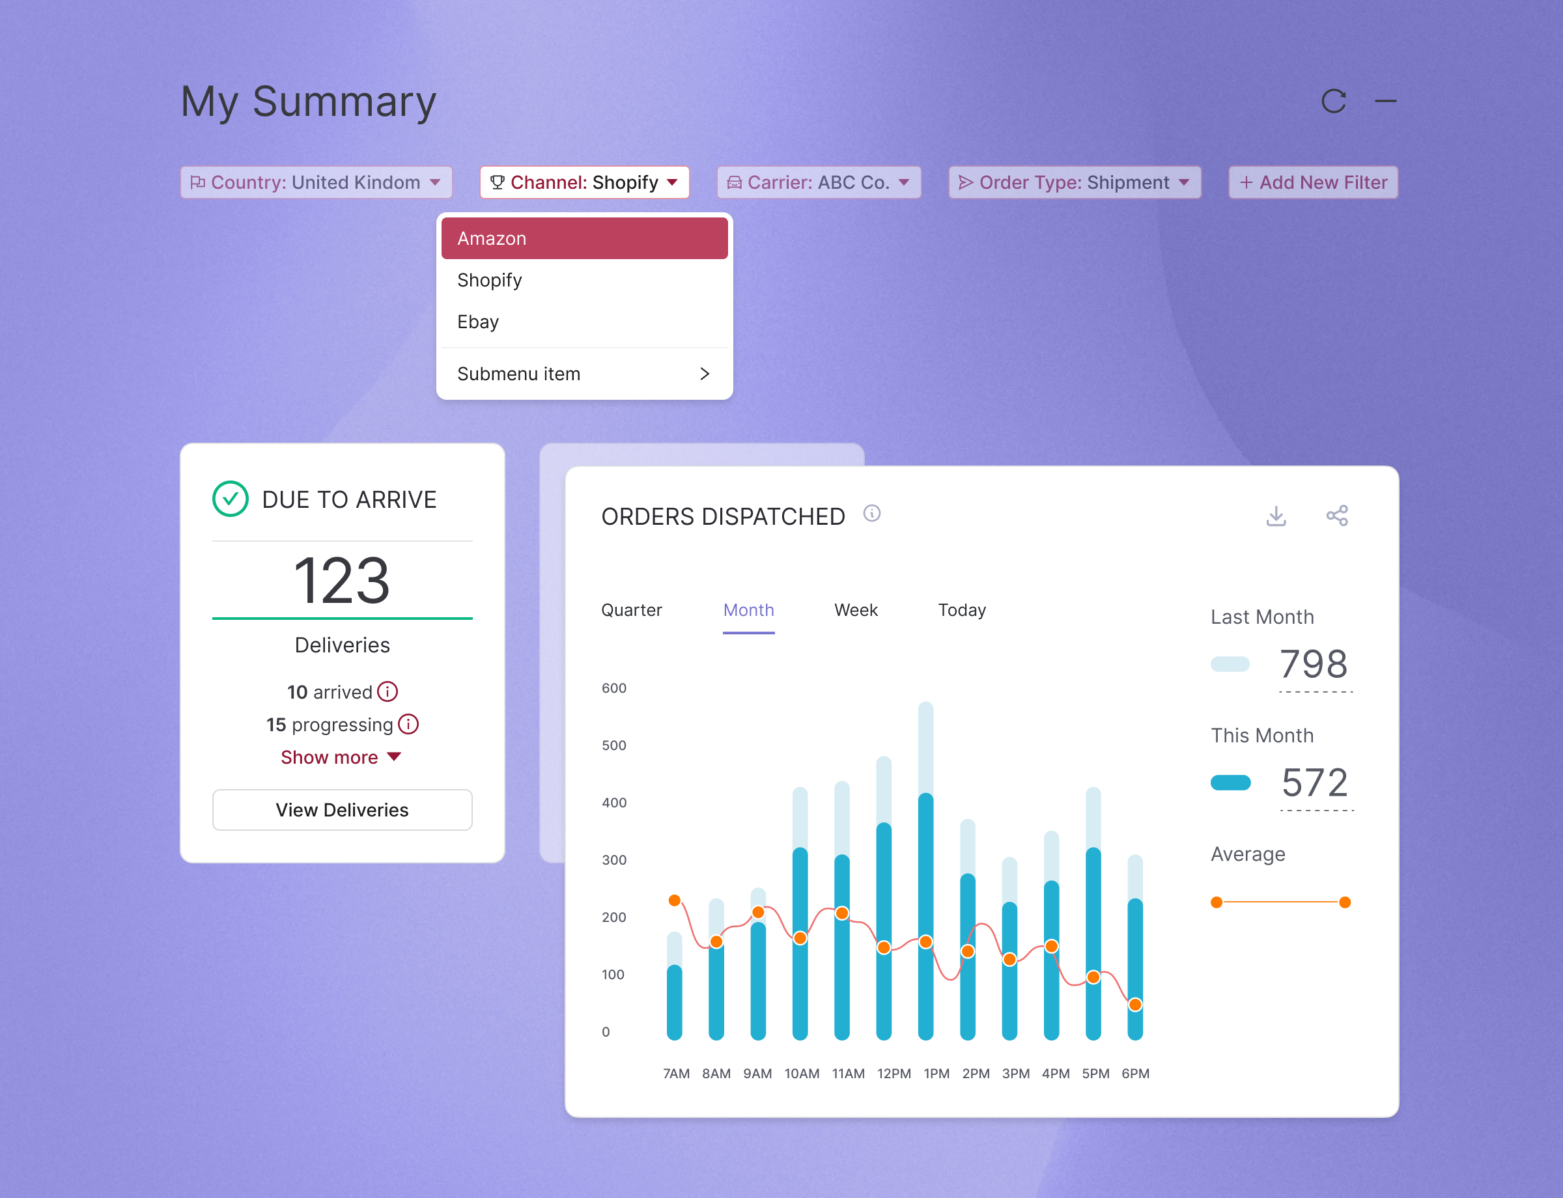
Task: Click the 123 deliveries number
Action: point(342,581)
